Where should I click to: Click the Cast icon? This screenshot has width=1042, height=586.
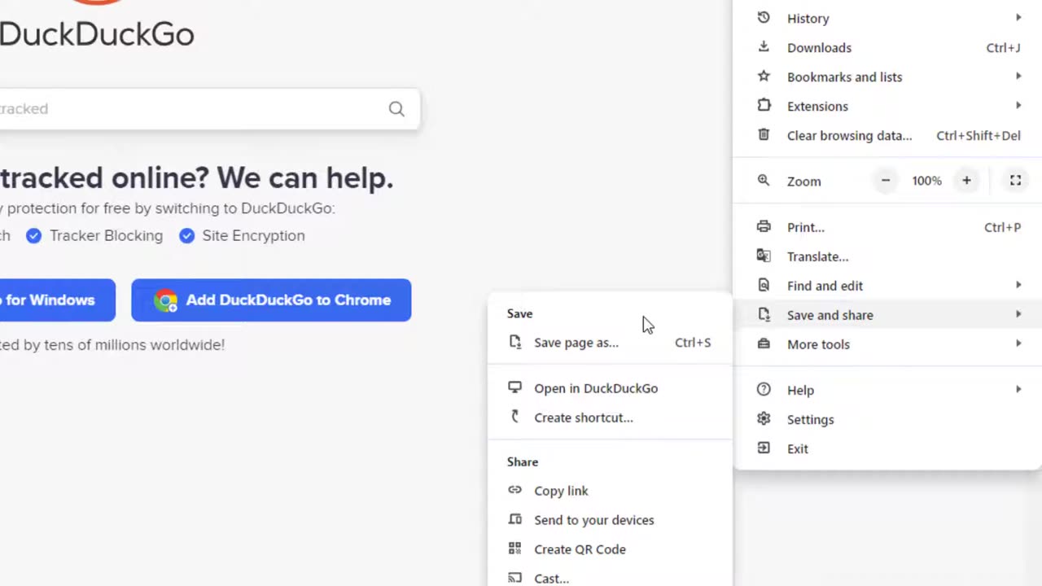click(x=514, y=579)
